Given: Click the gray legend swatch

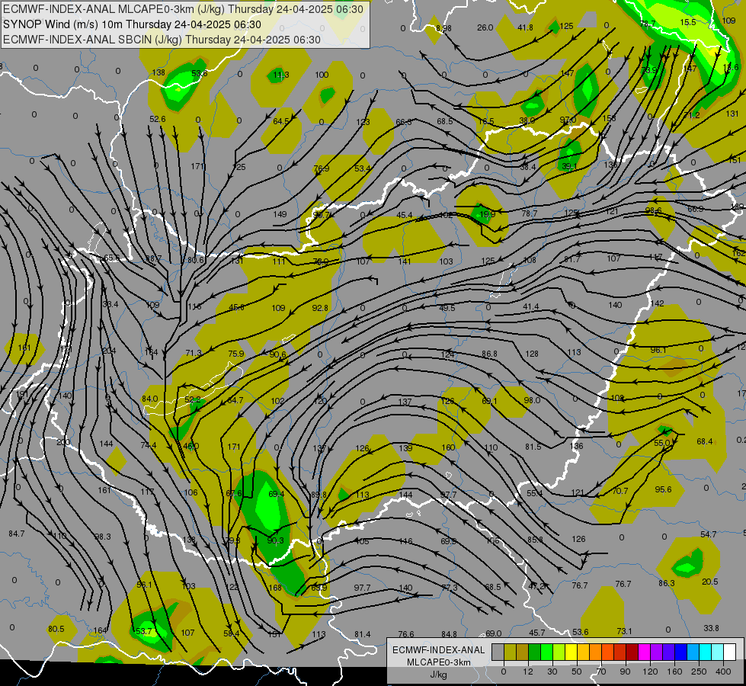Looking at the screenshot, I should (498, 652).
